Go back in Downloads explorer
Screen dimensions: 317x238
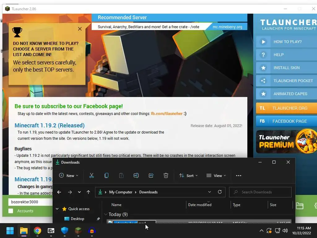coord(59,192)
